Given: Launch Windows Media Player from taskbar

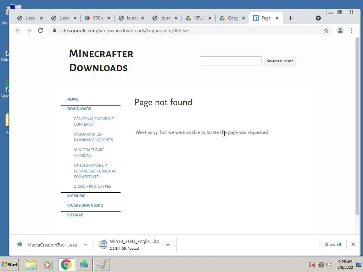Looking at the screenshot, I should pos(48,265).
